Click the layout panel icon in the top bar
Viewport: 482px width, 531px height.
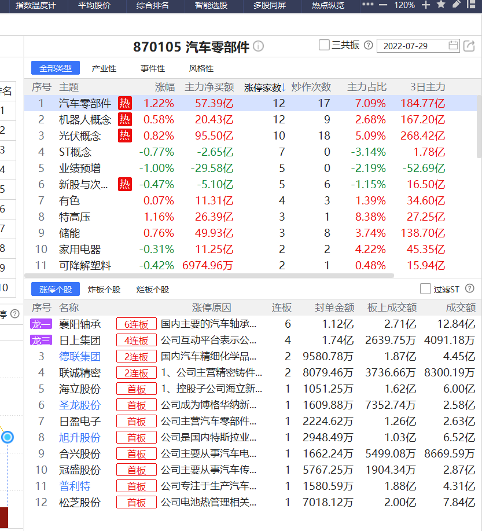click(471, 4)
